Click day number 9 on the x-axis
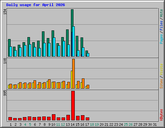 click(x=49, y=124)
